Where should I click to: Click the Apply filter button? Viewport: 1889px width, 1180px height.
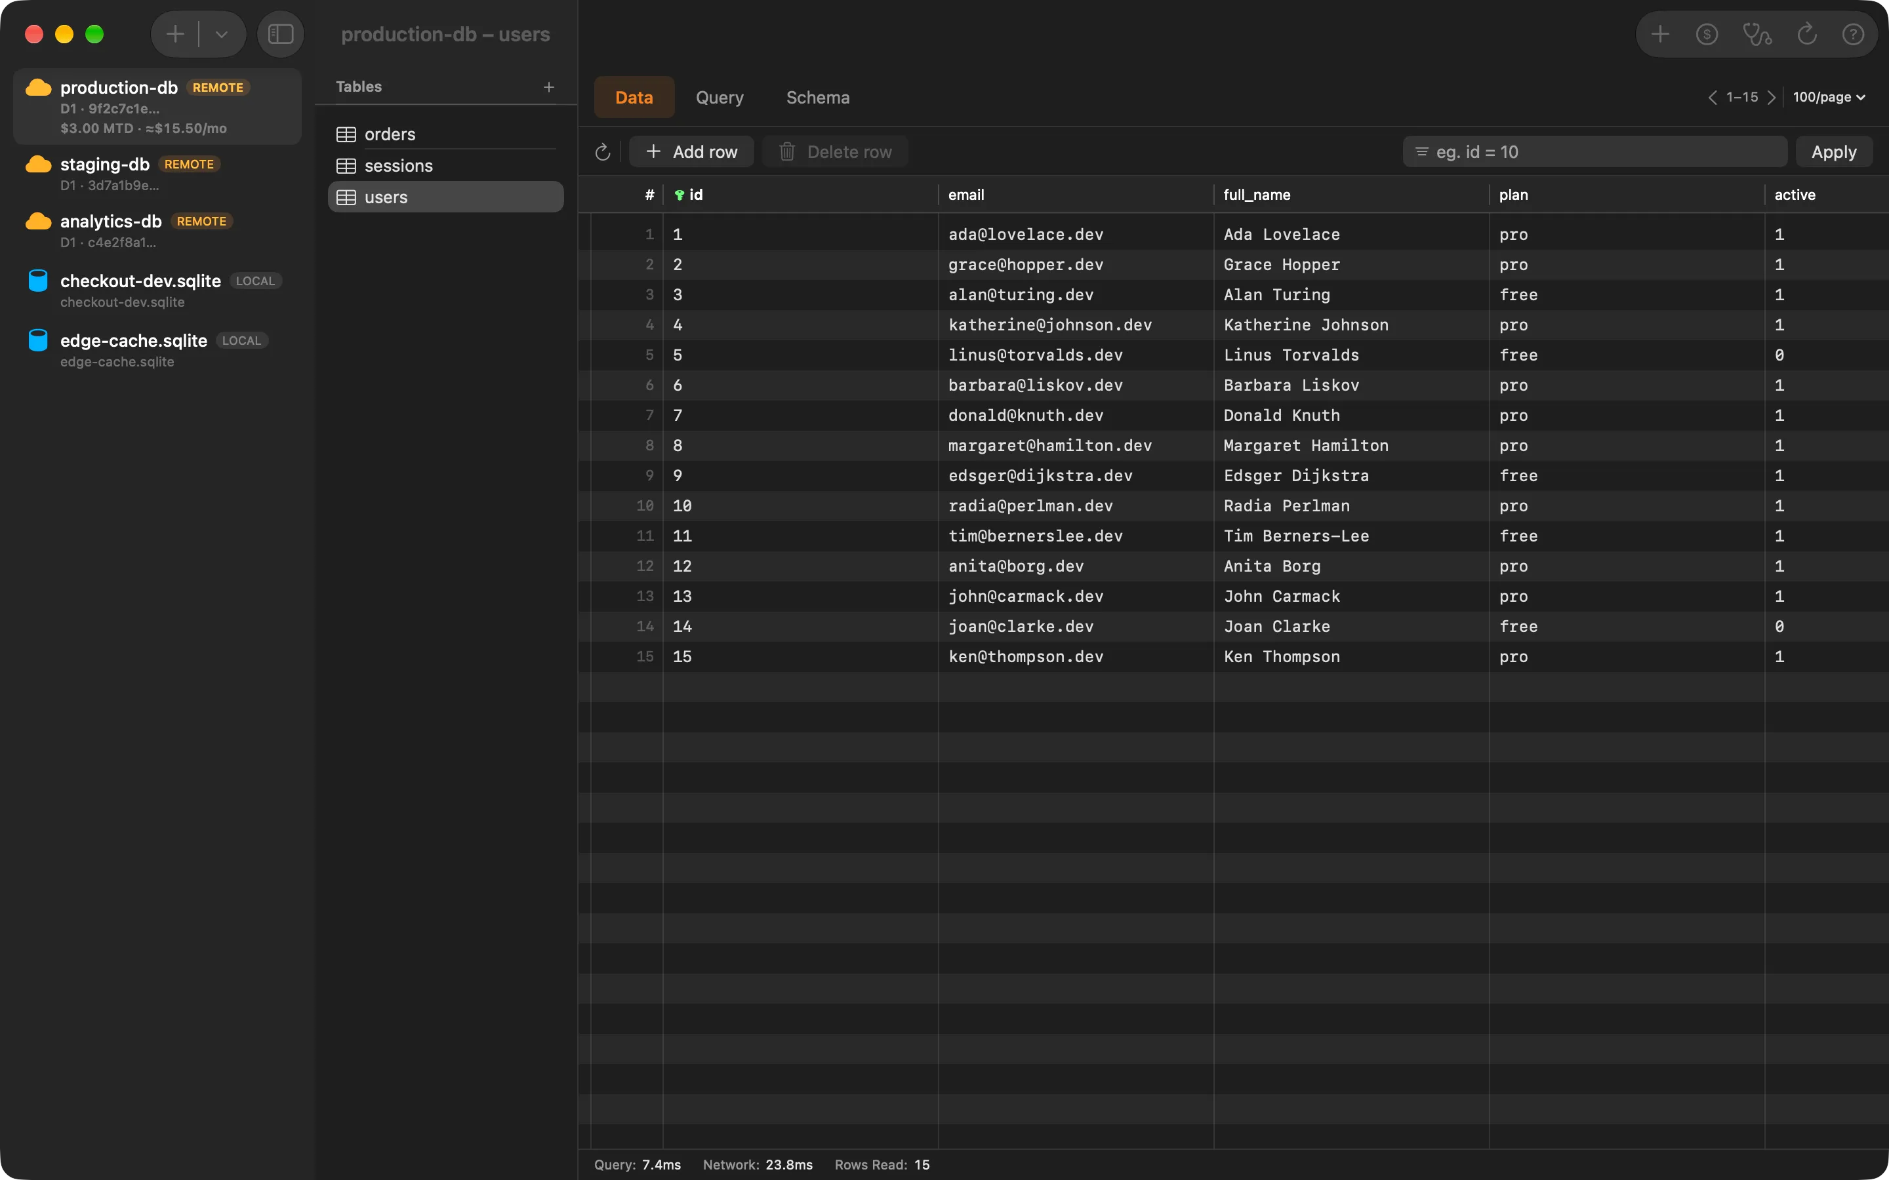tap(1834, 152)
